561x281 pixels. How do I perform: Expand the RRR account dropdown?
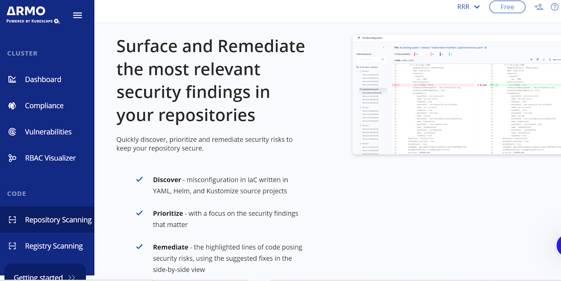tap(468, 7)
